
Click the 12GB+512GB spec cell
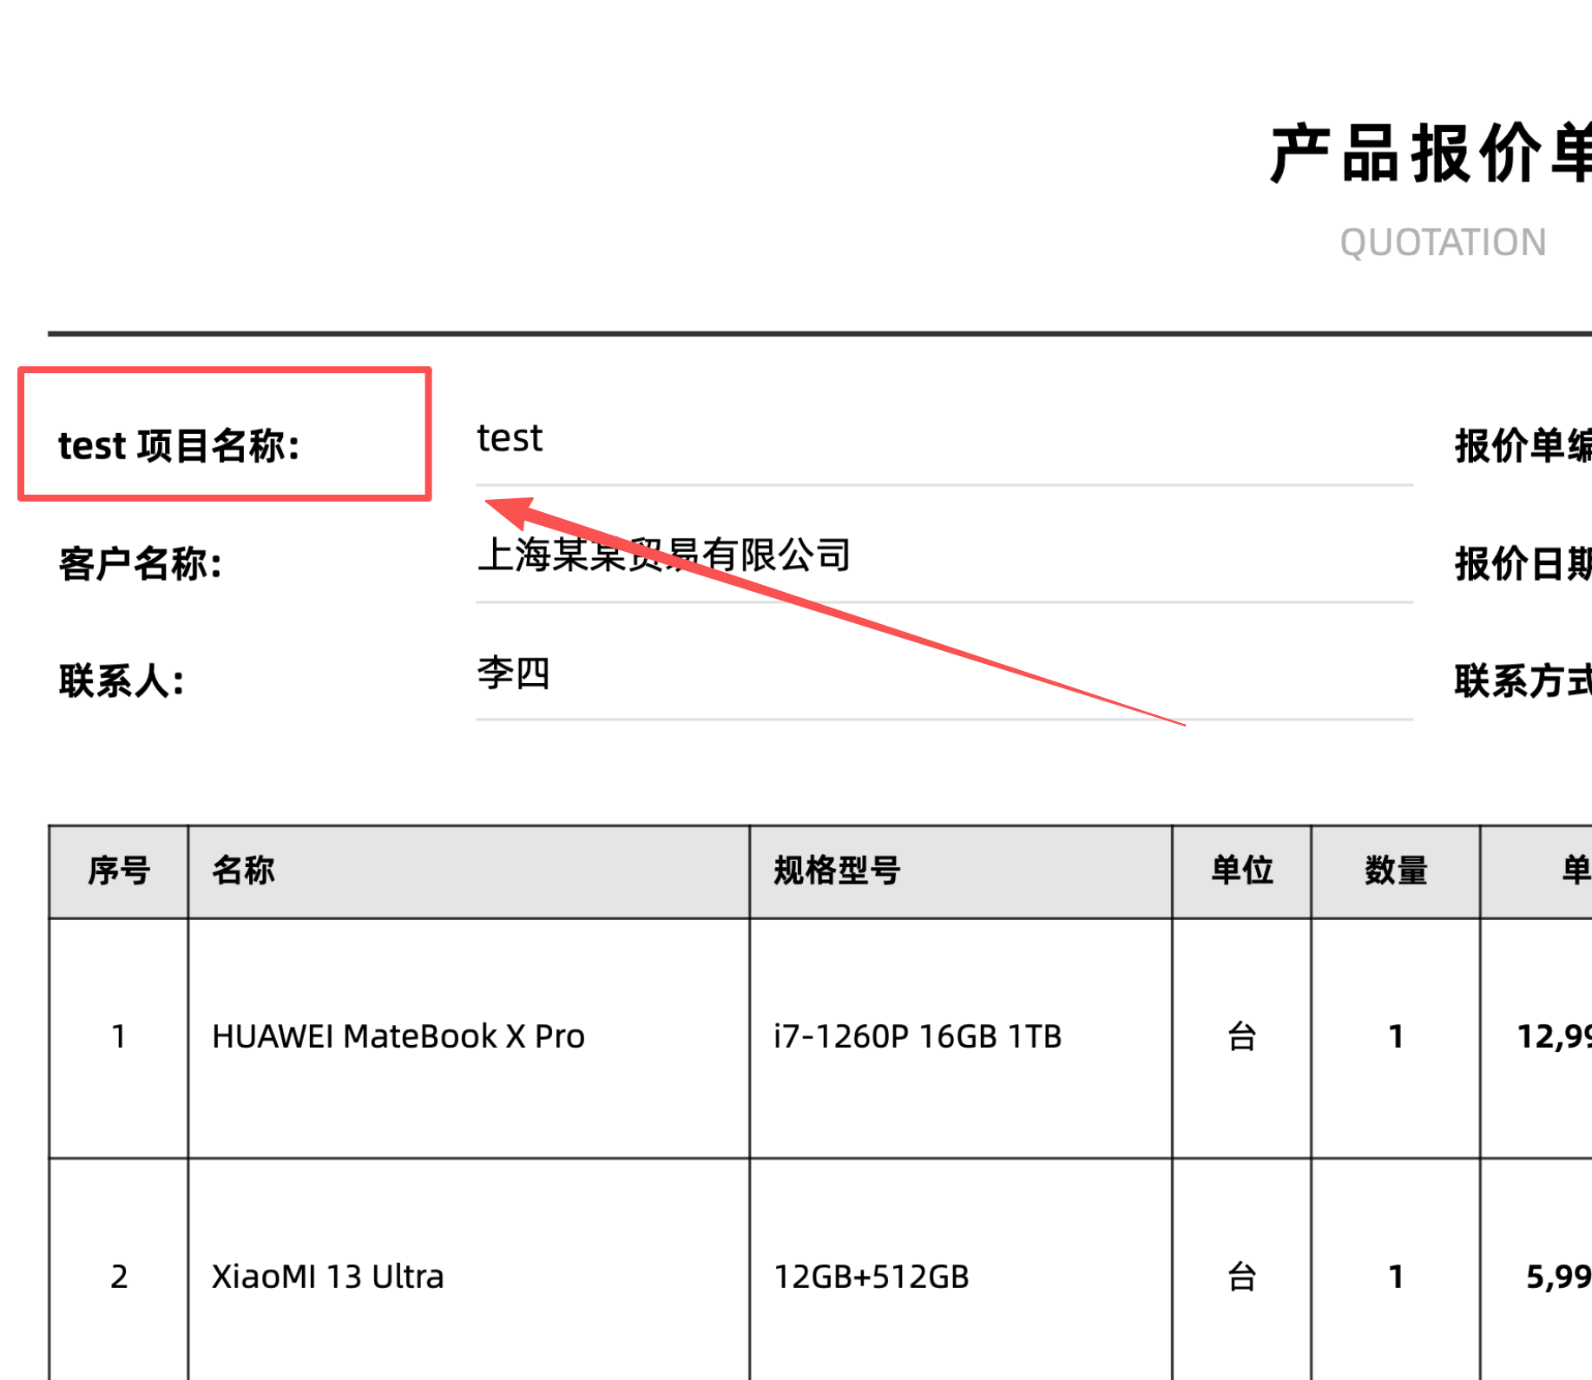(x=869, y=1277)
